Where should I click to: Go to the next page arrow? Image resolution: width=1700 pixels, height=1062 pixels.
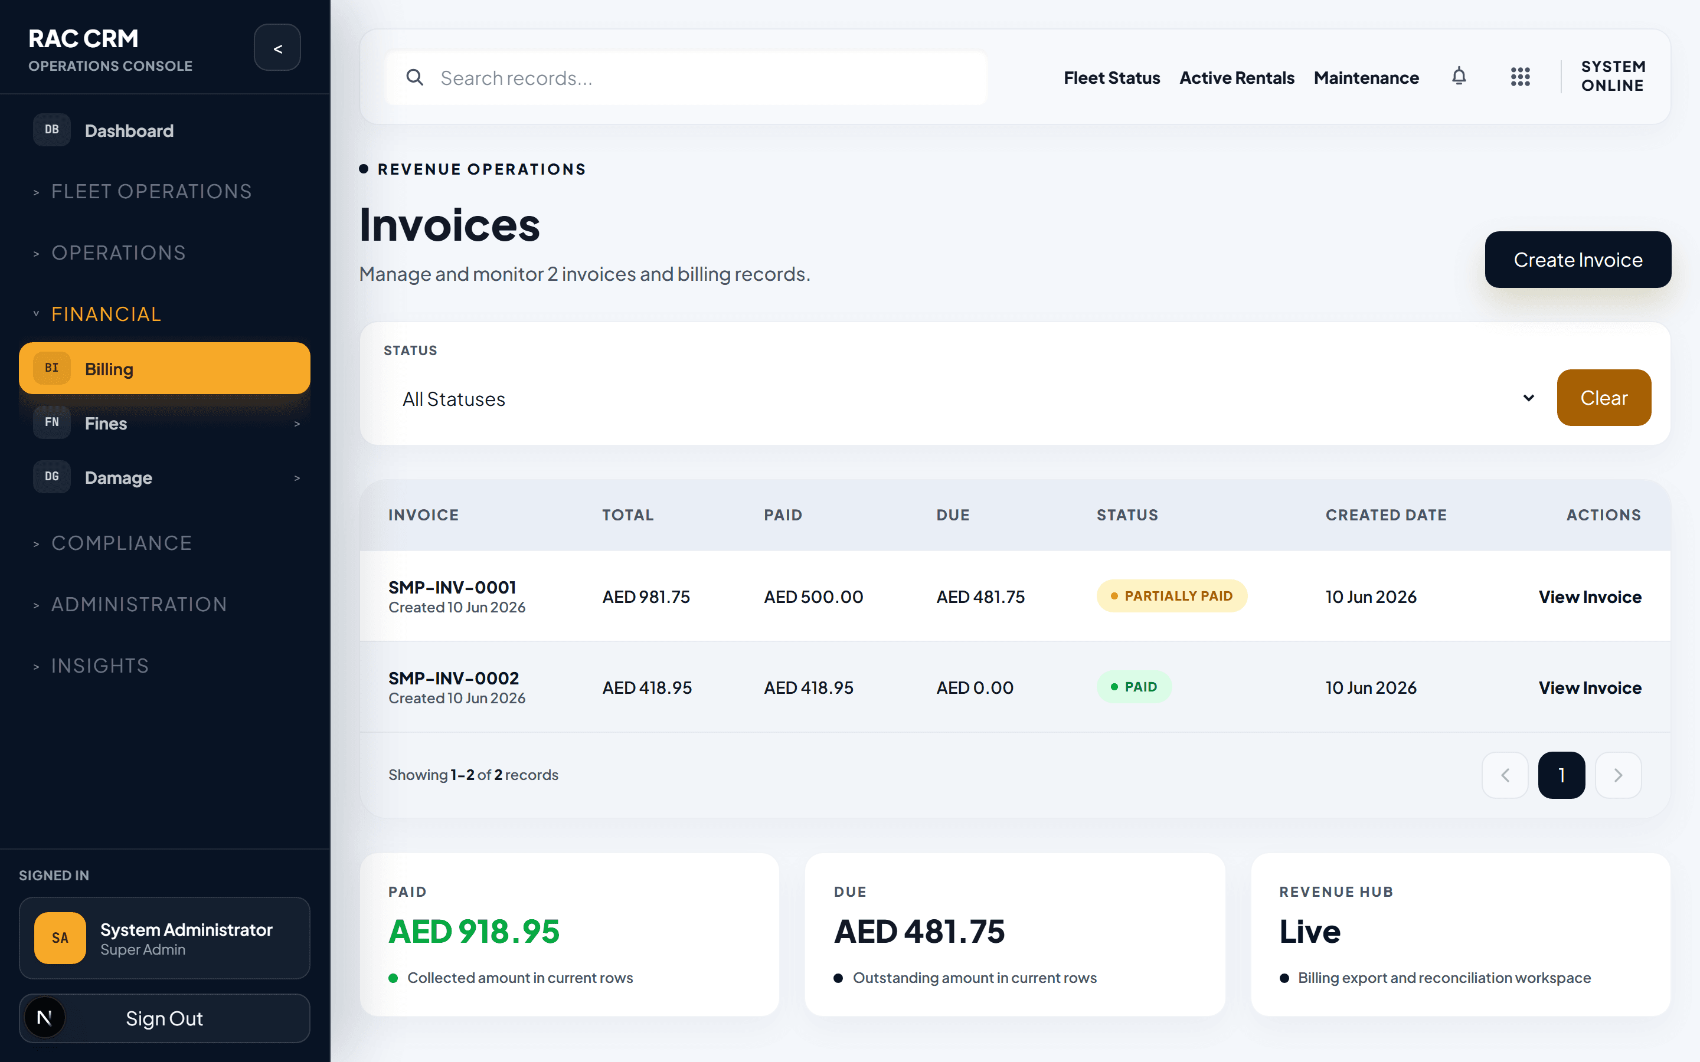click(1618, 775)
